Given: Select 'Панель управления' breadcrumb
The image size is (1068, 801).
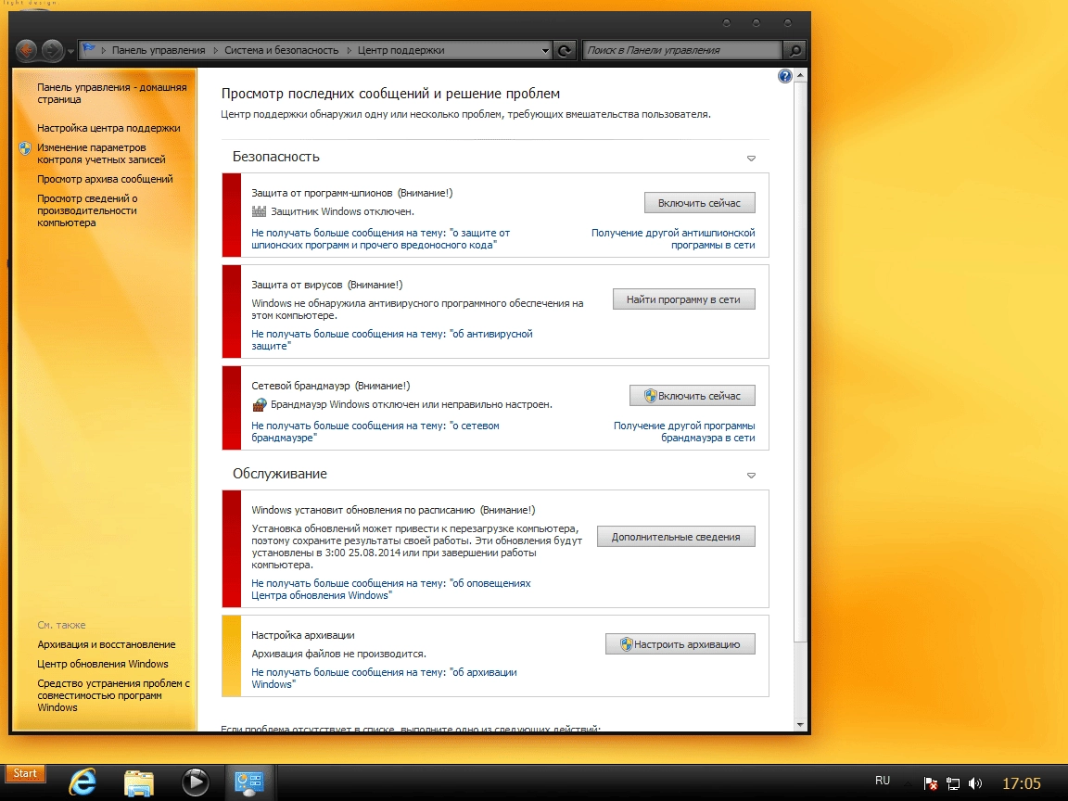Looking at the screenshot, I should (158, 50).
